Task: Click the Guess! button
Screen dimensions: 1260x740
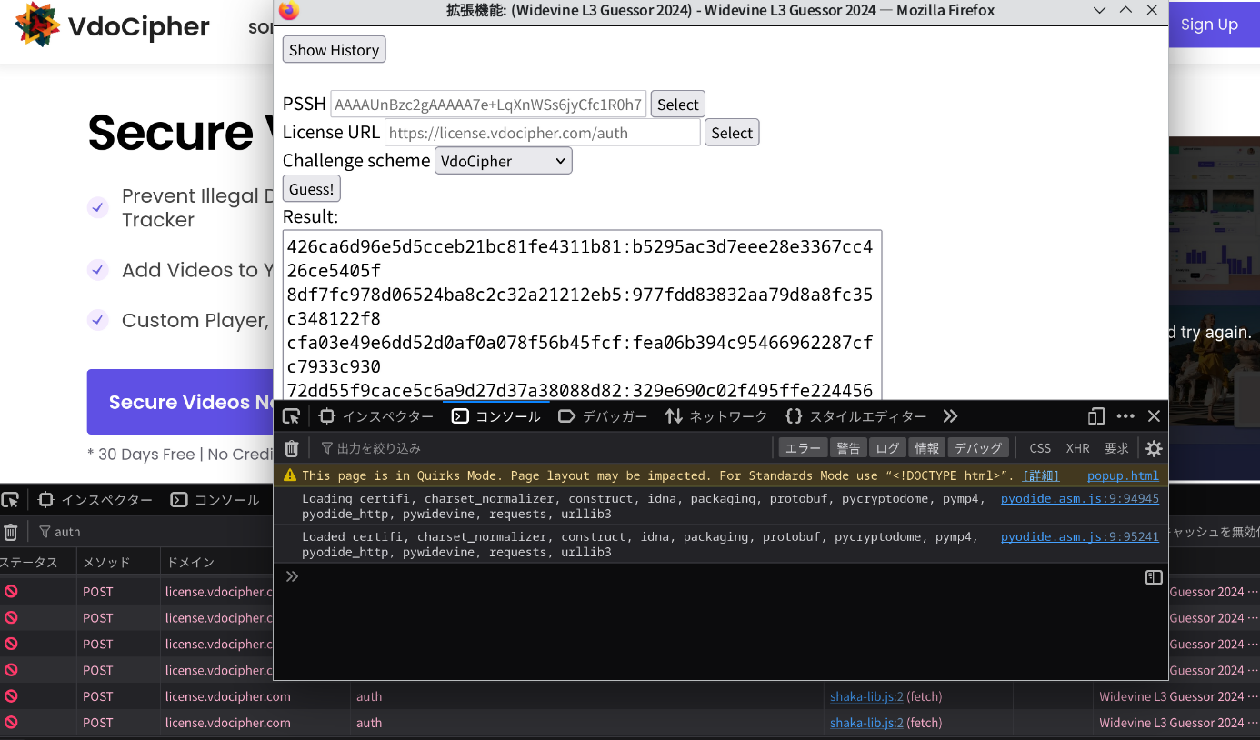Action: click(312, 189)
